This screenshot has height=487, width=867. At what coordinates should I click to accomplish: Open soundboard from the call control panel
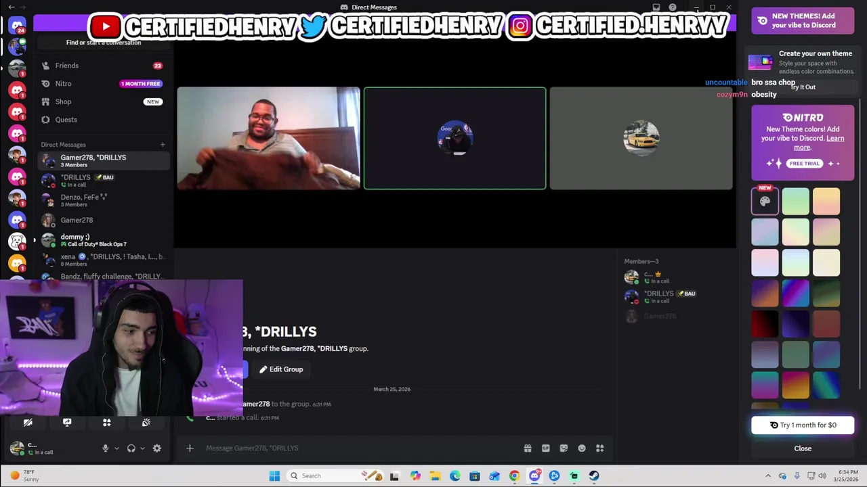(x=146, y=422)
